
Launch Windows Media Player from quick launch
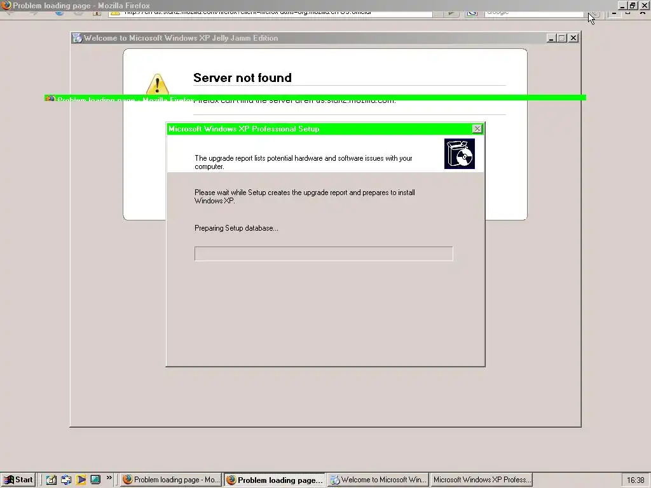coord(81,480)
